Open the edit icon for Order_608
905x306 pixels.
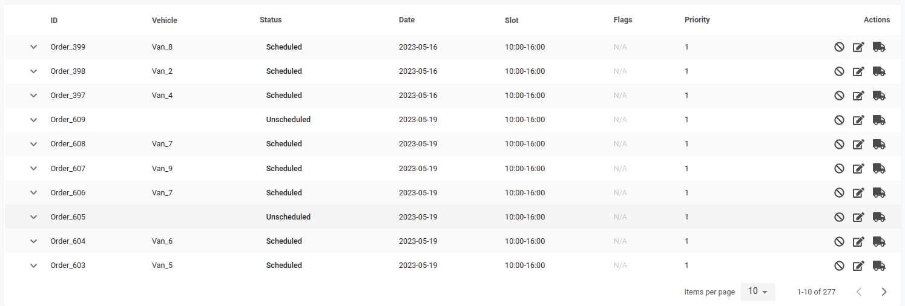pos(858,144)
